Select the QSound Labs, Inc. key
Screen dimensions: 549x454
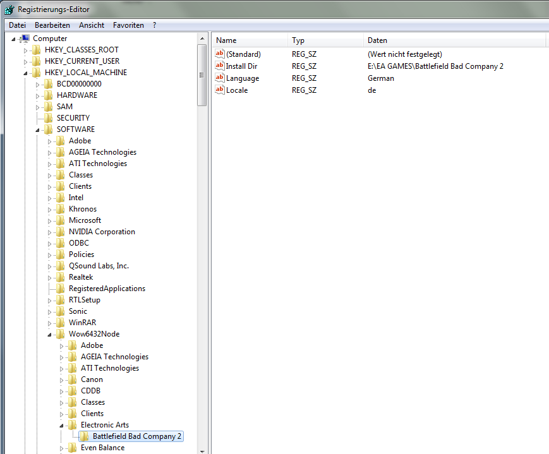coord(99,266)
